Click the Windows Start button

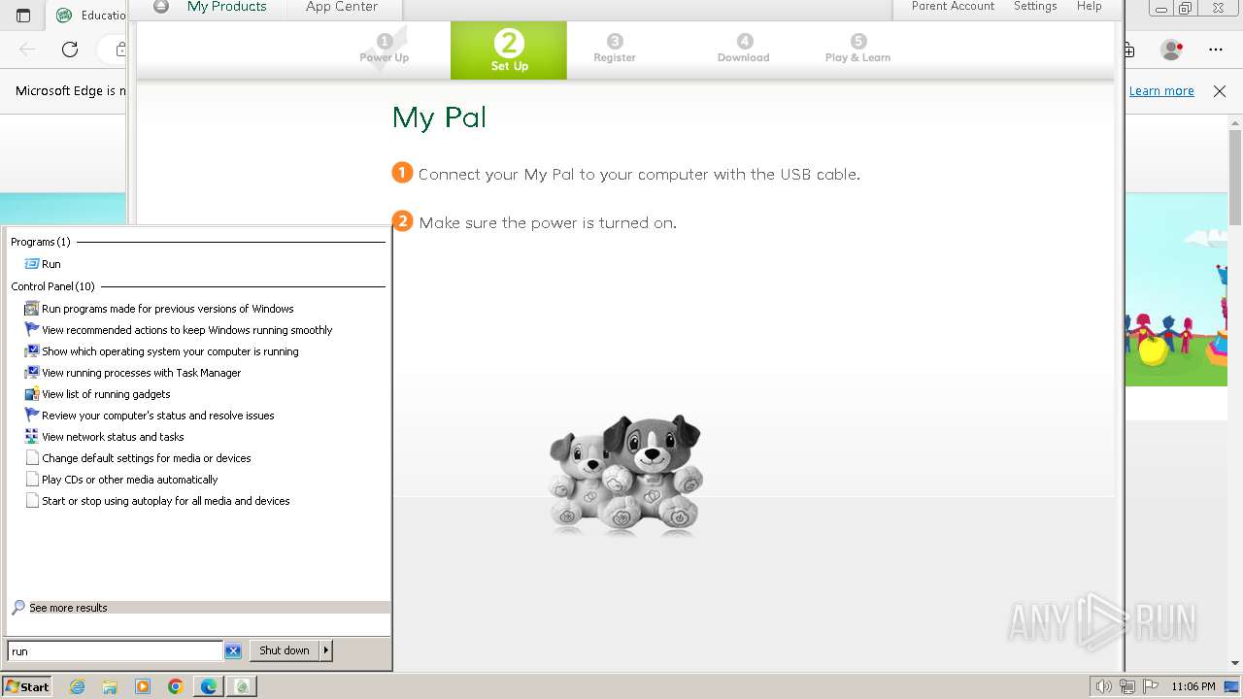pos(26,686)
